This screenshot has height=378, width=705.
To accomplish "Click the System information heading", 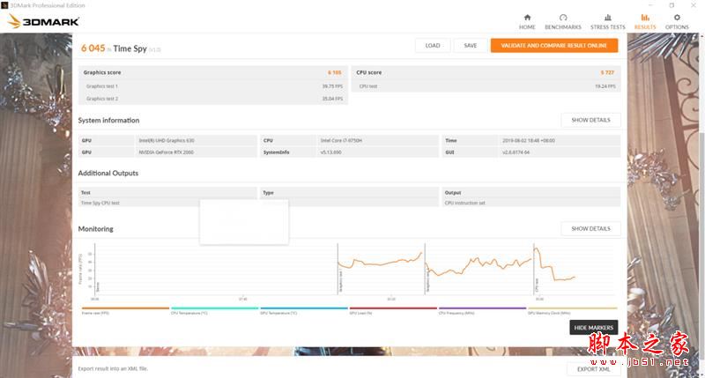I will [x=108, y=121].
